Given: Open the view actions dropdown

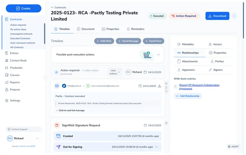Looking at the screenshot, I should click(114, 72).
